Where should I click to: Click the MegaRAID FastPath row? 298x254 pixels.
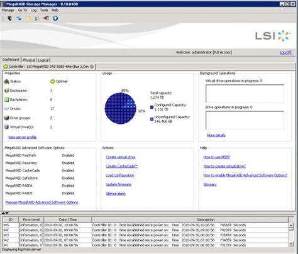tap(40, 155)
